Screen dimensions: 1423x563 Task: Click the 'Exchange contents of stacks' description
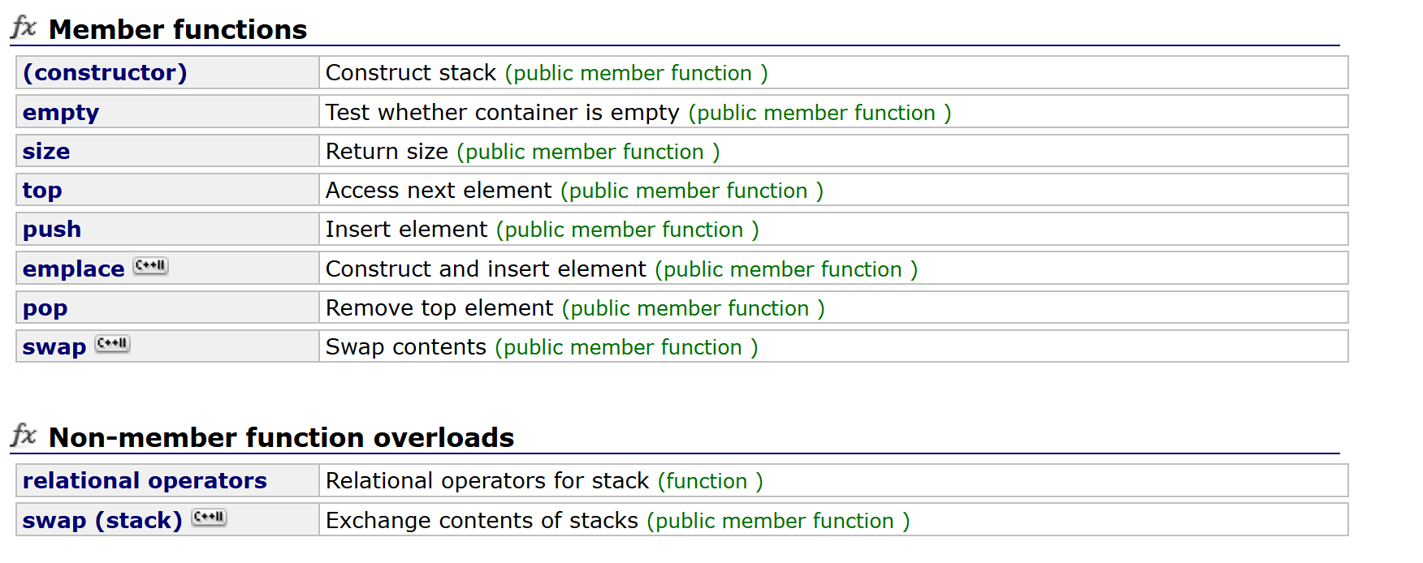(x=482, y=521)
